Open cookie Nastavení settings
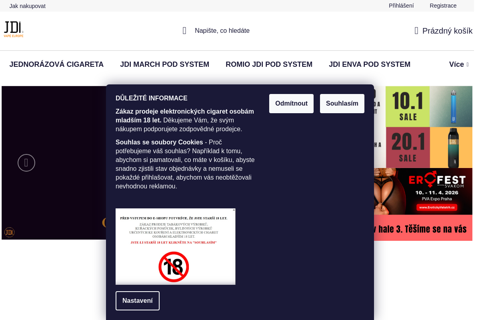 [138, 301]
